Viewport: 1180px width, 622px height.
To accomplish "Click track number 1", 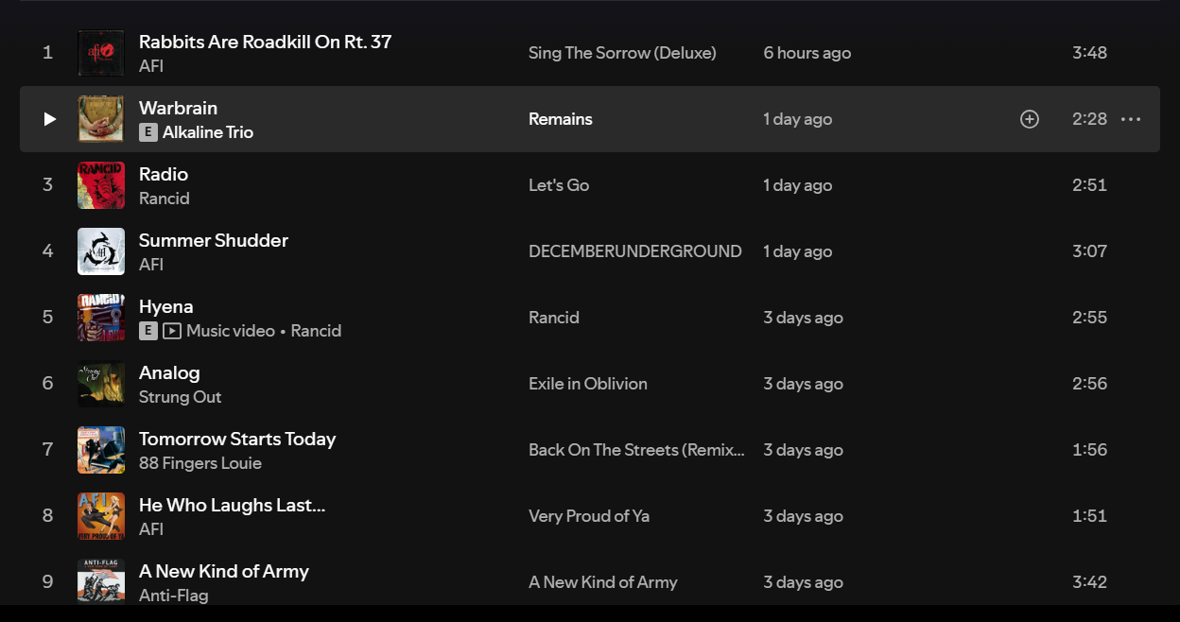I will click(x=48, y=53).
